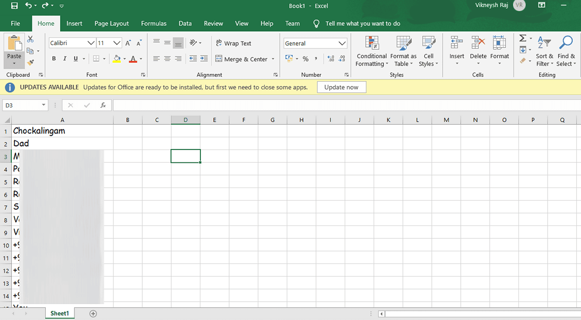The image size is (581, 320).
Task: Open font color dropdown arrow
Action: [x=141, y=59]
